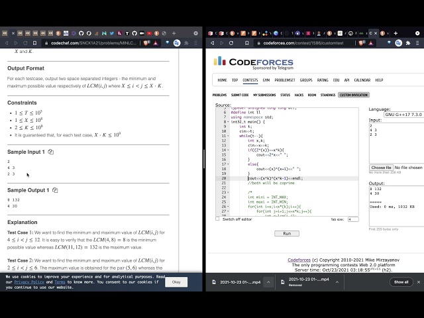Close the active Codeforces tab
The height and width of the screenshot is (318, 424).
[x=376, y=33]
